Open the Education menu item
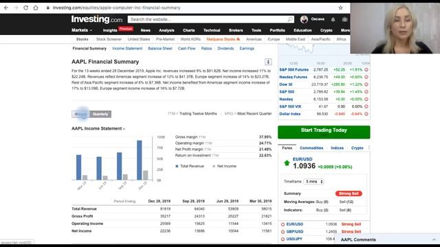 click(x=302, y=30)
